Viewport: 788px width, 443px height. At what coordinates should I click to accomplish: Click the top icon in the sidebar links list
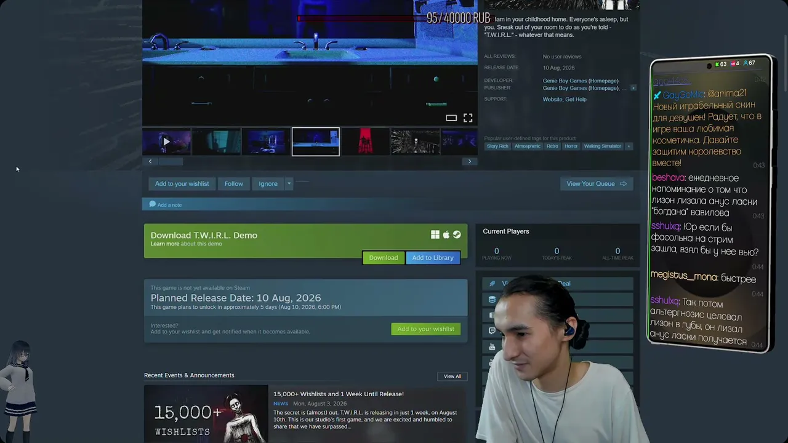point(492,284)
